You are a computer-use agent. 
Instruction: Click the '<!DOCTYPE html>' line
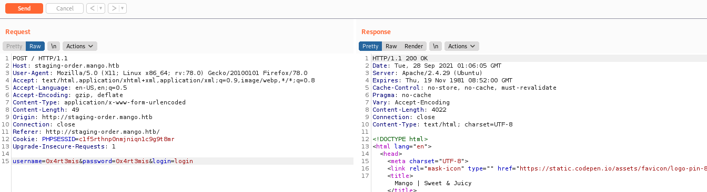tap(400, 139)
